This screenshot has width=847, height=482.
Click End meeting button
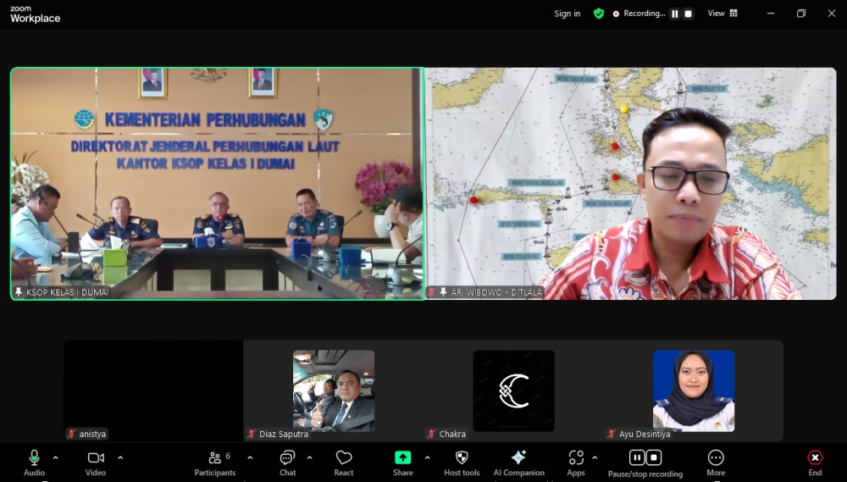815,463
